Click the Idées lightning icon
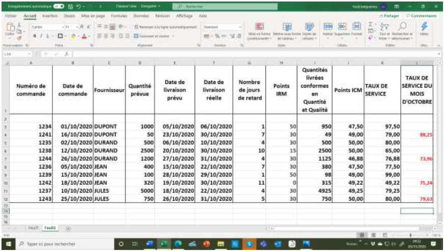444x251 pixels. click(425, 27)
